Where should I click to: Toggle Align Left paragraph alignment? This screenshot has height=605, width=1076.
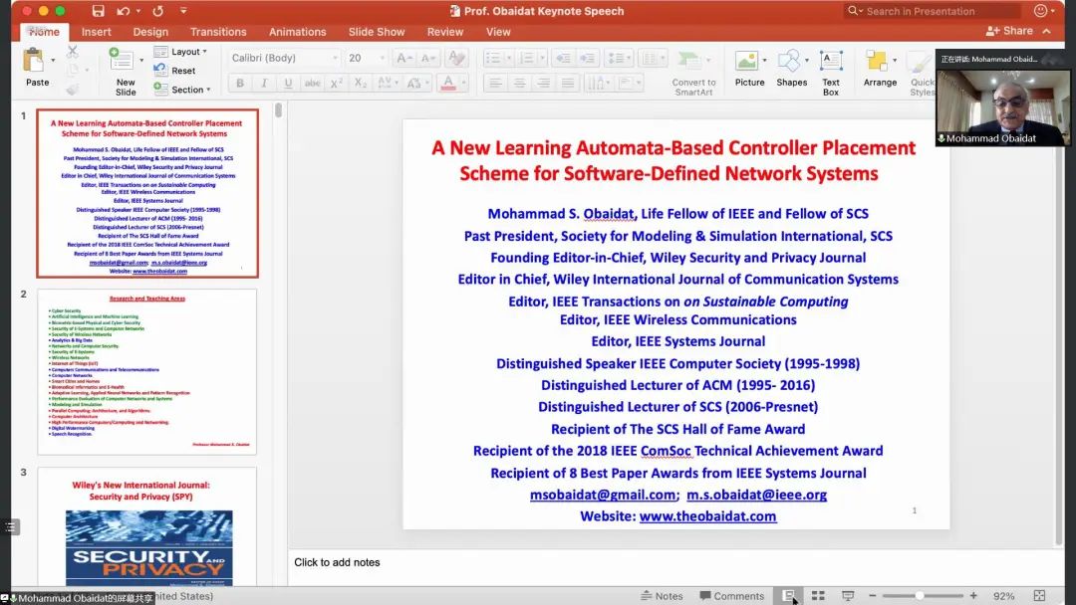(x=495, y=83)
